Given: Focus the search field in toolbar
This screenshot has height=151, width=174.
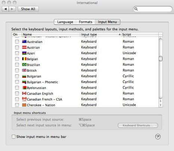Looking at the screenshot, I should (153, 9).
